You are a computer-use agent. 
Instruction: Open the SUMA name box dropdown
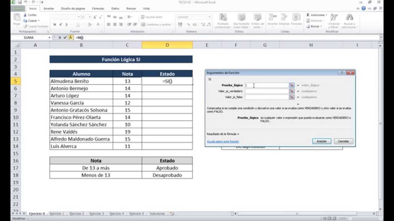[49, 37]
